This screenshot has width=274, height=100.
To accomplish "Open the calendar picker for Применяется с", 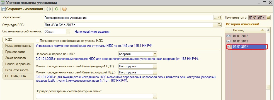I will [268, 17].
